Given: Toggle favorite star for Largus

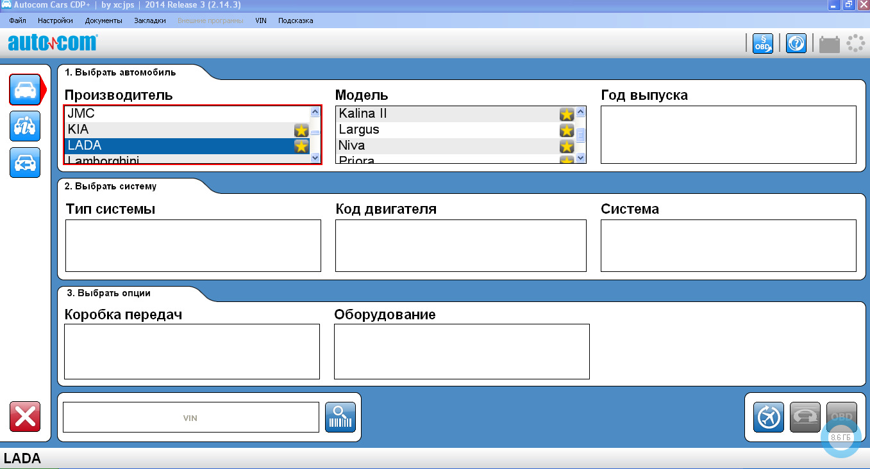Looking at the screenshot, I should point(567,131).
